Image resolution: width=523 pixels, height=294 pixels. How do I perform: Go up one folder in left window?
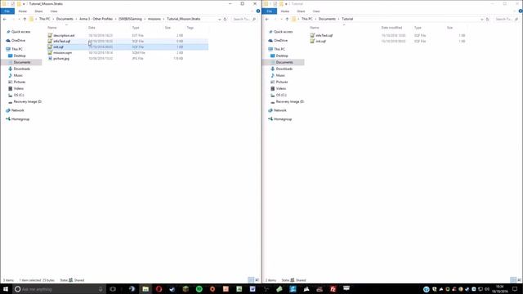coord(25,20)
